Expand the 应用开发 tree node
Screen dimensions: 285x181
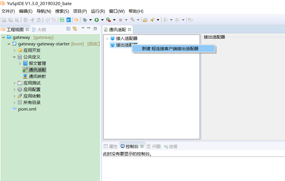click(14, 50)
